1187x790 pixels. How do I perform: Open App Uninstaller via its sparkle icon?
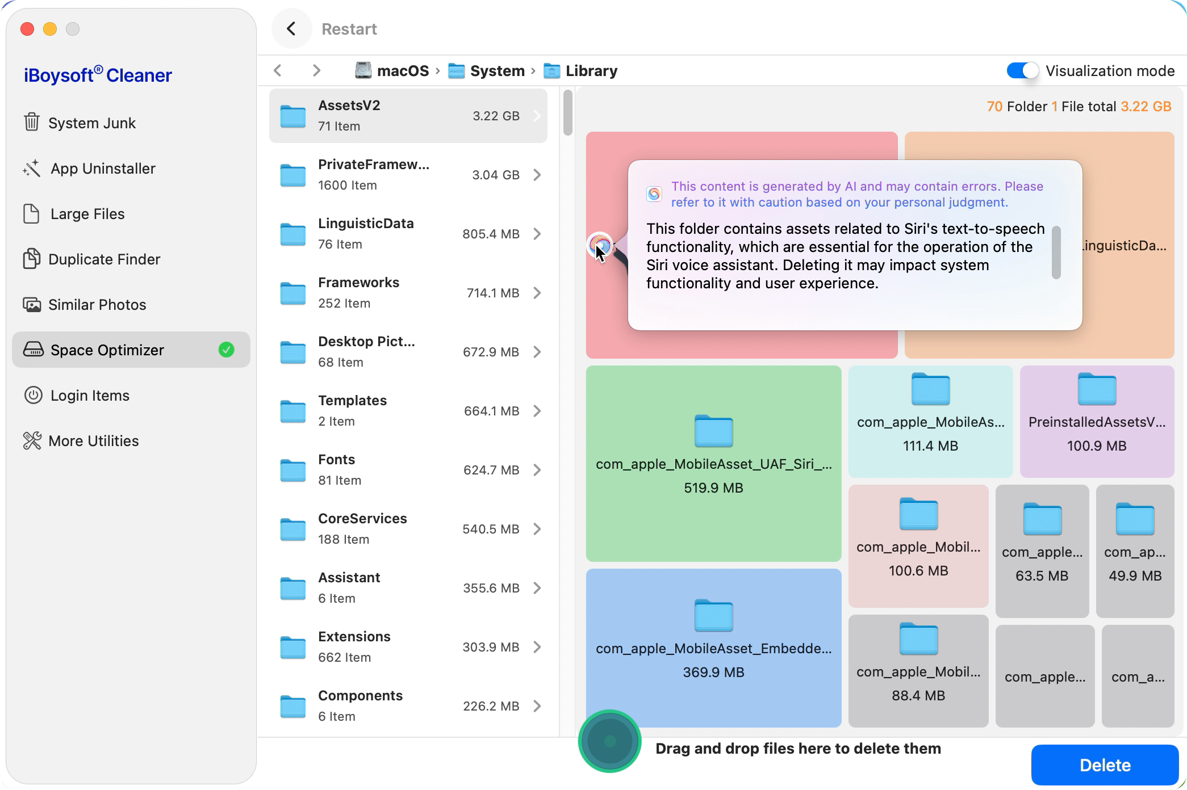[32, 169]
